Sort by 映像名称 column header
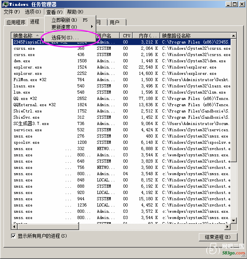Image resolution: width=247 pixels, height=259 pixels. pos(28,36)
